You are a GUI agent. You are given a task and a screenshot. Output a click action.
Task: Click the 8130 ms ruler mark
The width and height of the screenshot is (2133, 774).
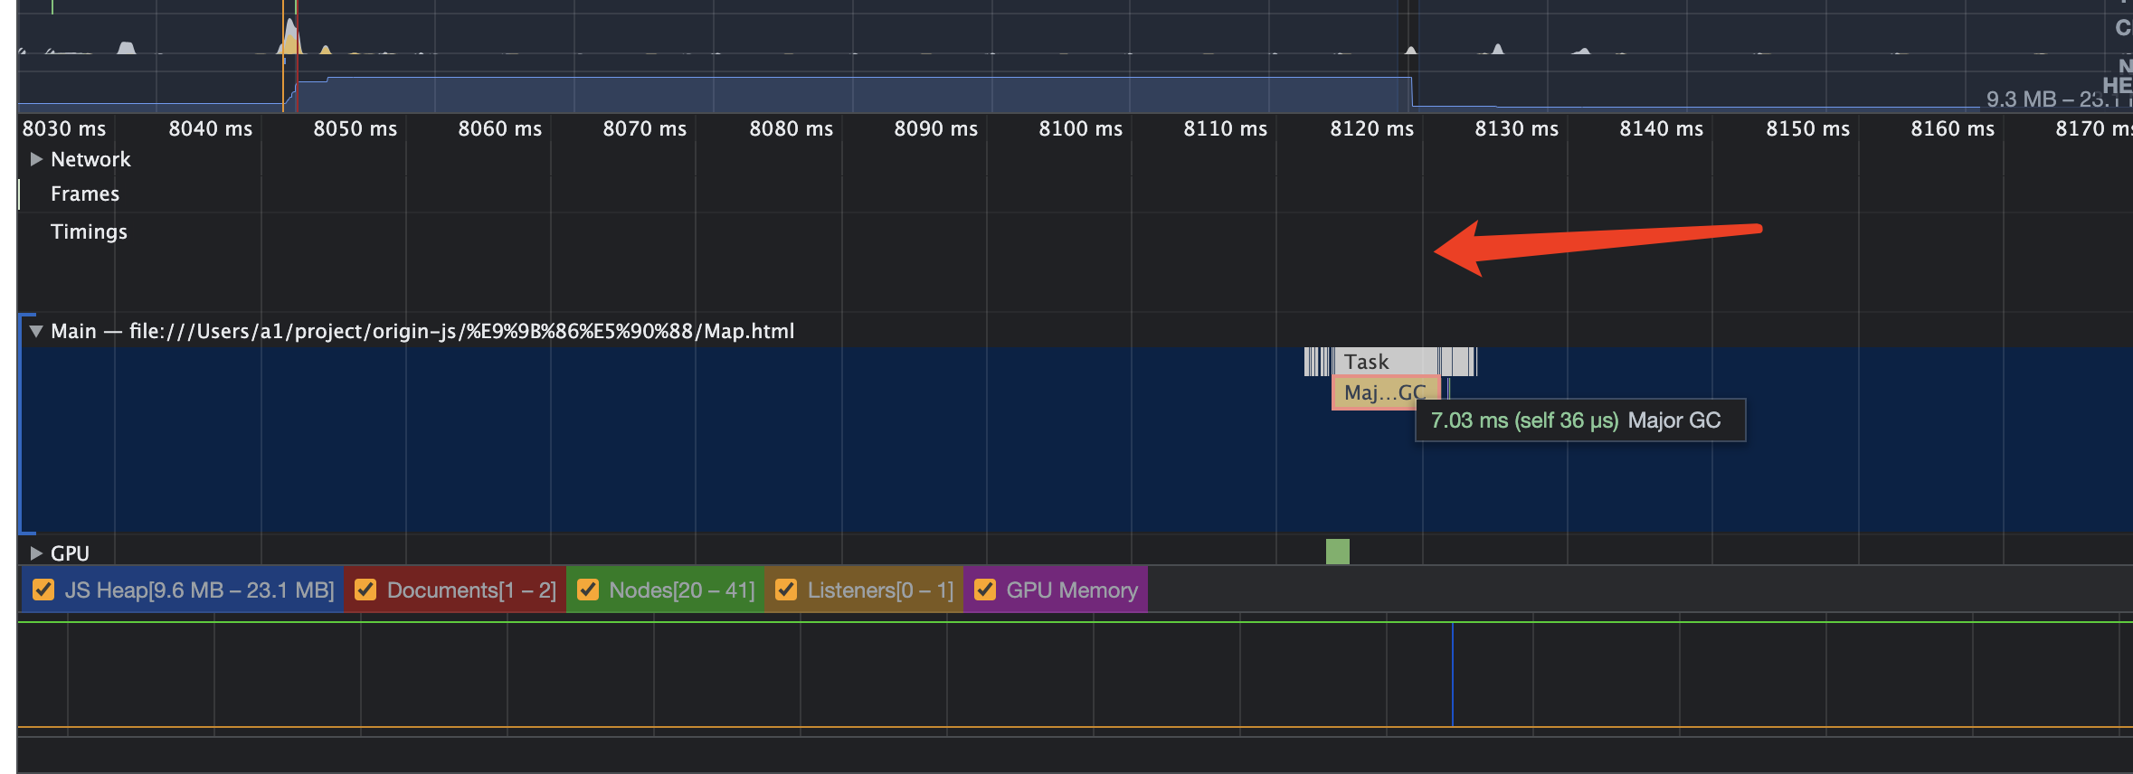coord(1517,128)
